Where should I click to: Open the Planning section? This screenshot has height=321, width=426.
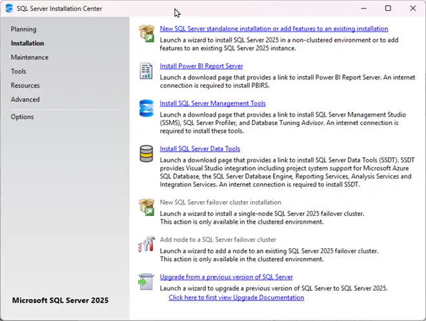coord(24,29)
